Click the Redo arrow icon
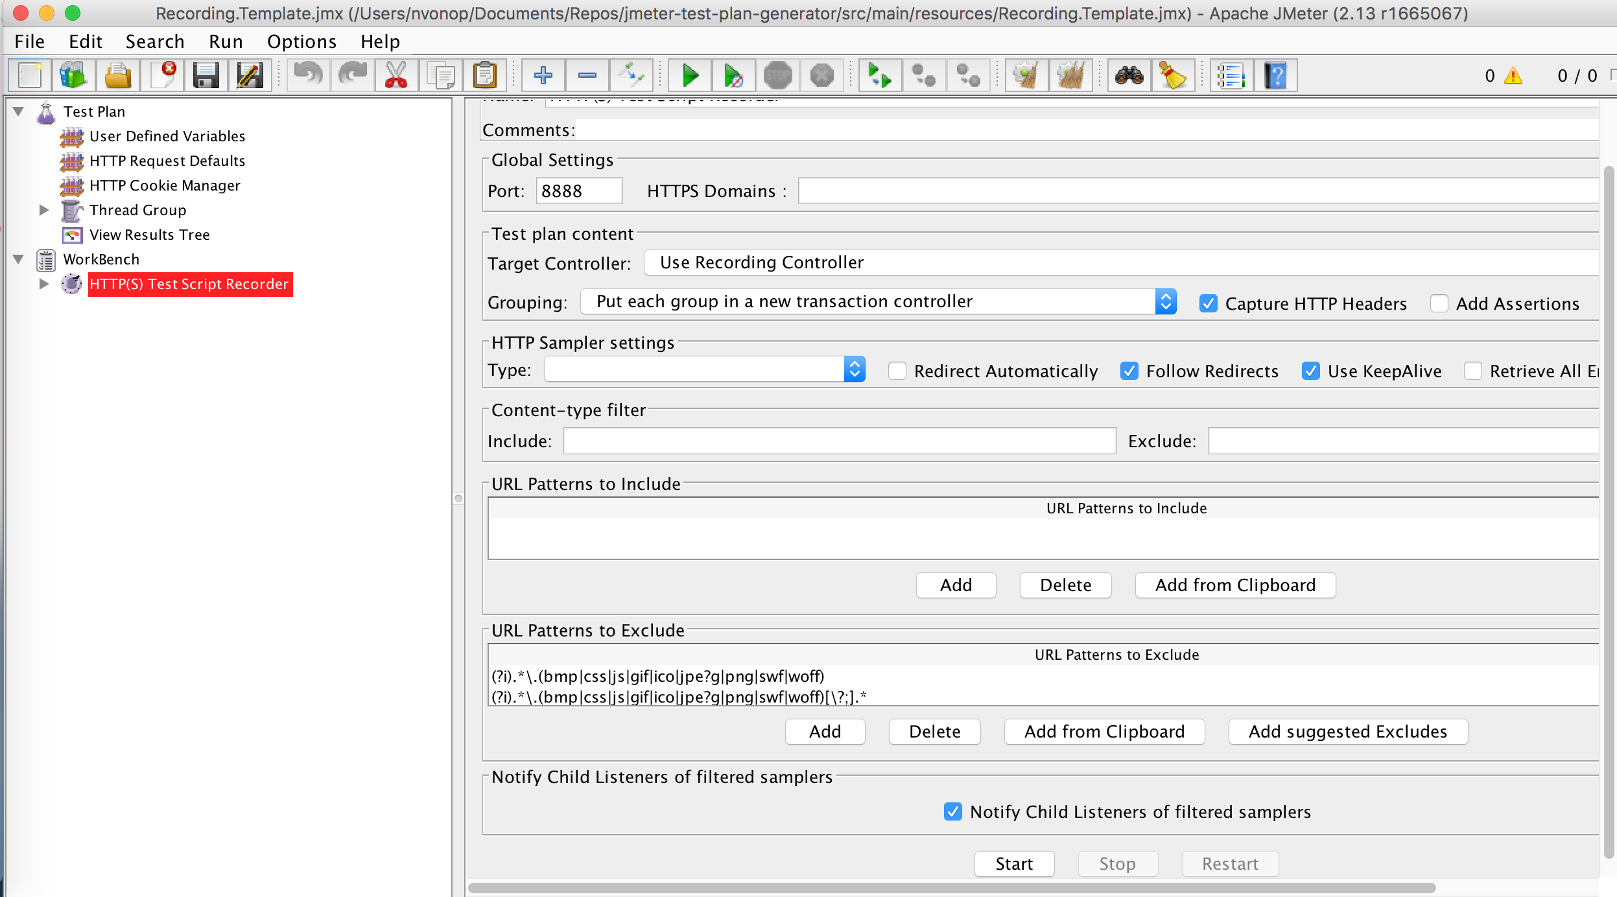The width and height of the screenshot is (1617, 897). coord(352,76)
